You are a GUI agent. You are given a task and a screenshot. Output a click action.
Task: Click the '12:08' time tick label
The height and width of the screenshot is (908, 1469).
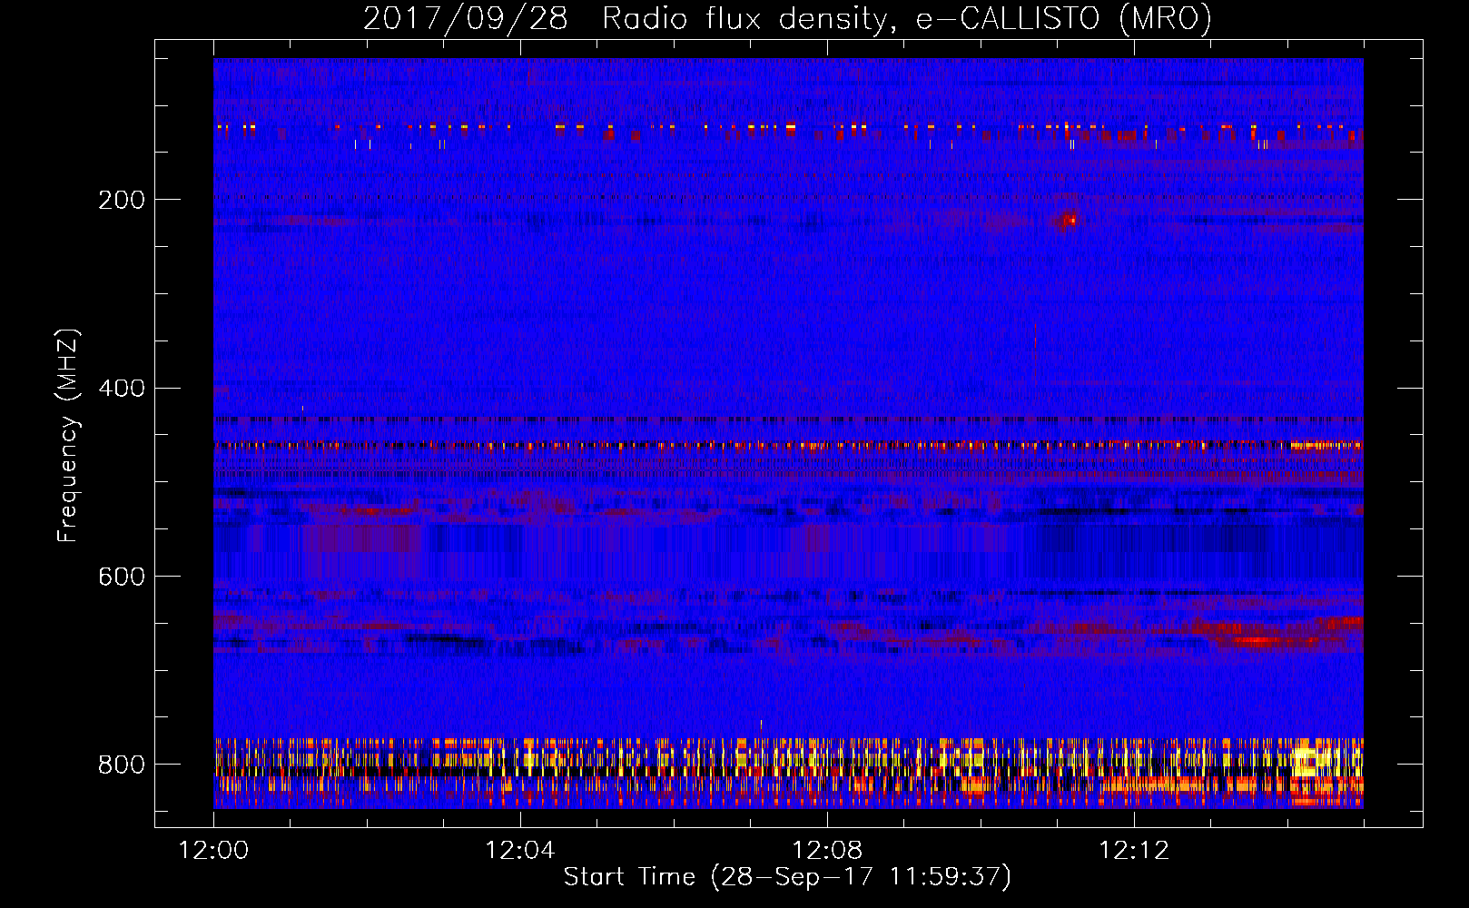[x=827, y=851]
